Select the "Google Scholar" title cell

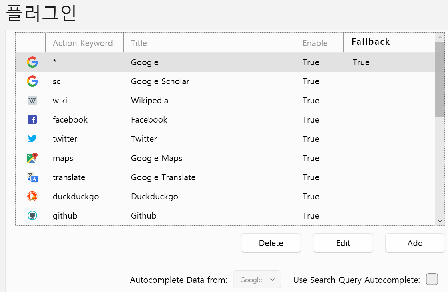160,81
